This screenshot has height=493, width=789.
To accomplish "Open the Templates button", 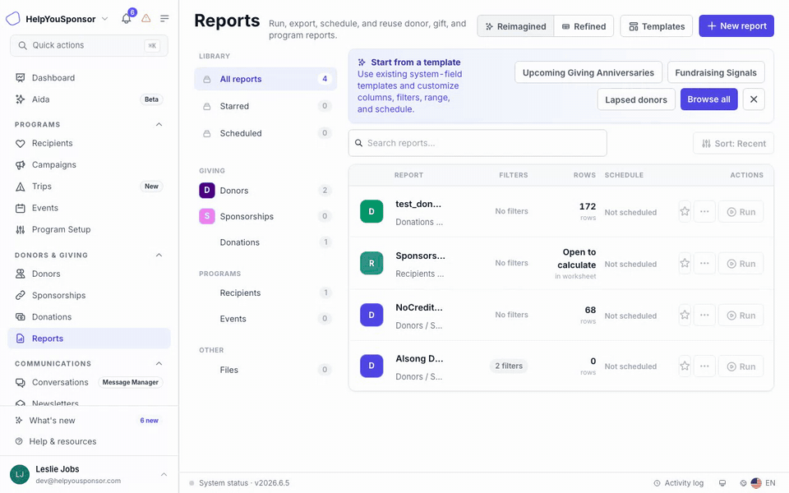I will click(656, 26).
